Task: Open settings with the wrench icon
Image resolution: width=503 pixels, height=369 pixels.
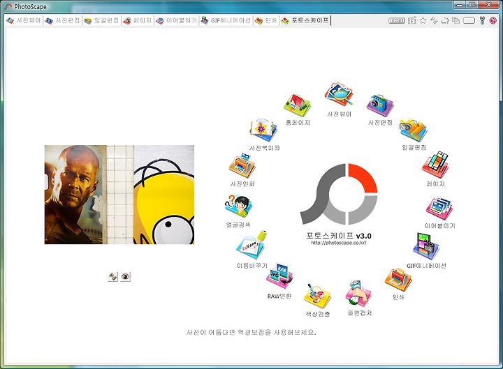Action: tap(482, 20)
